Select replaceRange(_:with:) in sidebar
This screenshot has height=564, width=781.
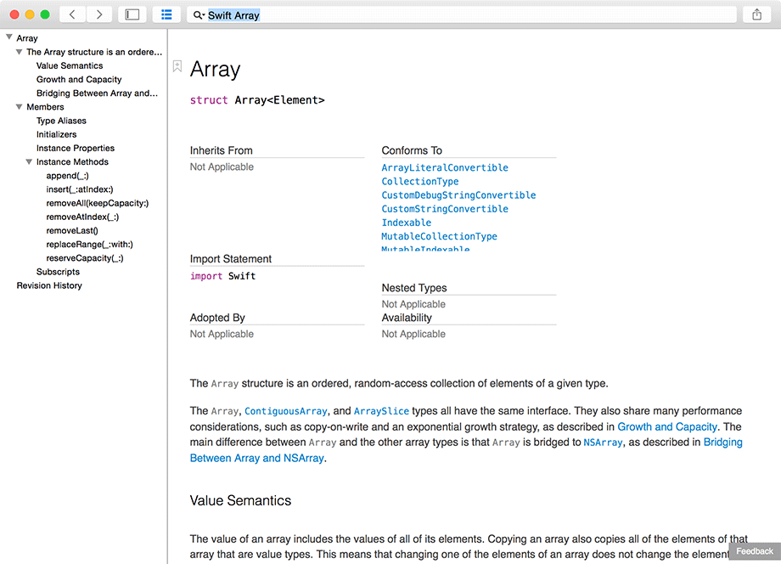click(x=90, y=244)
